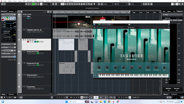The image size is (184, 104).
Task: Expand the MIDI inserts inspector section
Action: [8, 53]
